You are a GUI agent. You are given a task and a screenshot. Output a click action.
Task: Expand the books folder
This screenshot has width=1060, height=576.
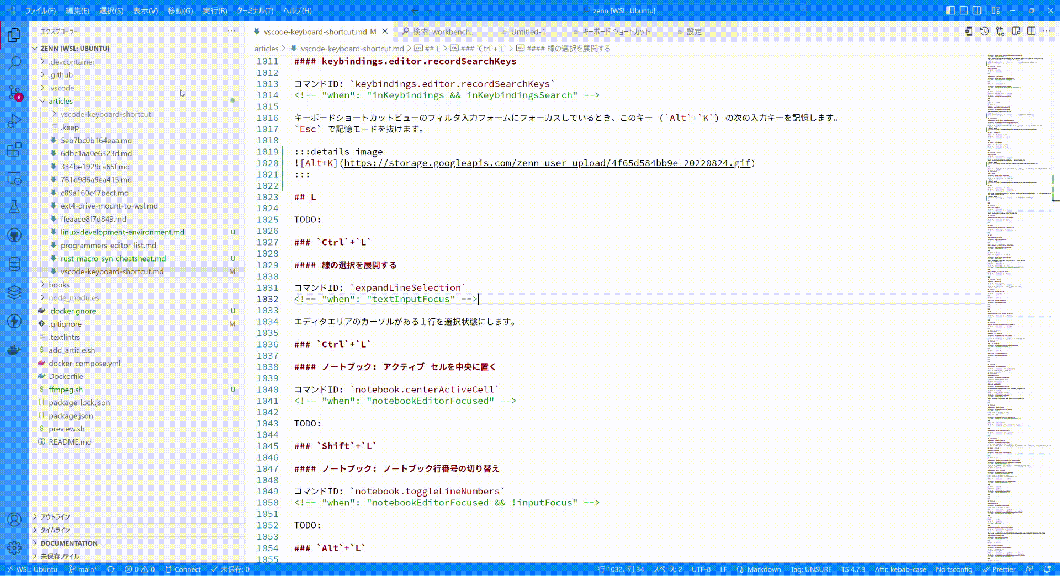pyautogui.click(x=136, y=285)
